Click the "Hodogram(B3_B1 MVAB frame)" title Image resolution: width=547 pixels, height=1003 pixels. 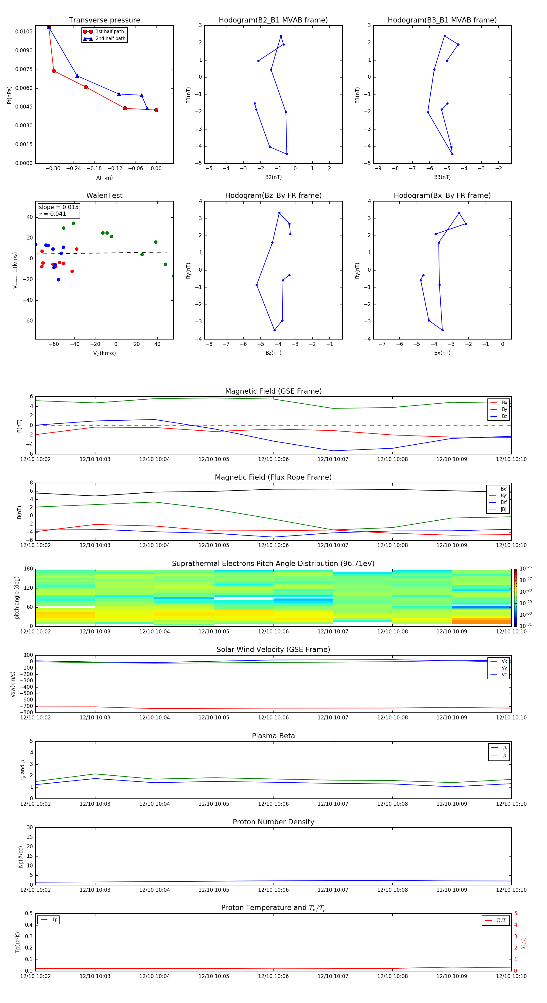click(442, 20)
